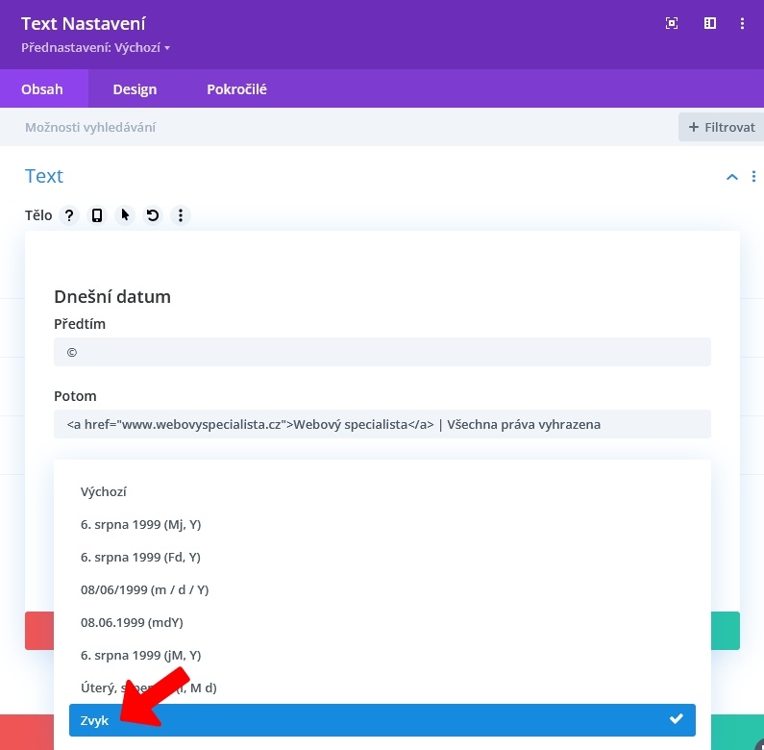Click the hover cursor icon beside Tělo
Viewport: 764px width, 750px height.
pyautogui.click(x=125, y=215)
